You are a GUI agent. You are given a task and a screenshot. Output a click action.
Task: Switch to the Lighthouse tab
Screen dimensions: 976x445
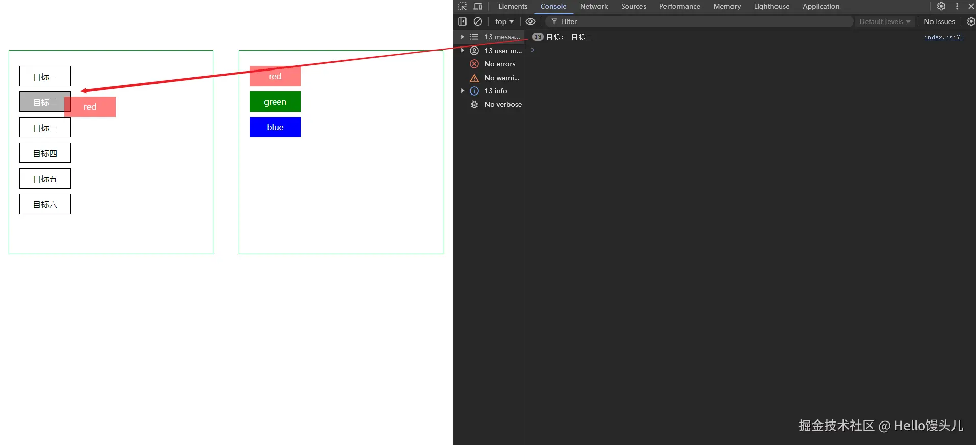pos(771,6)
